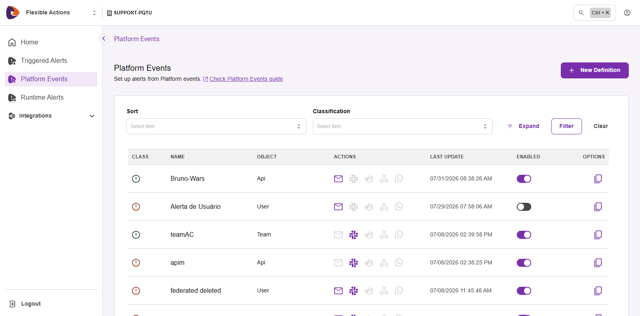Duplicate the federated deleted definition

coord(598,291)
